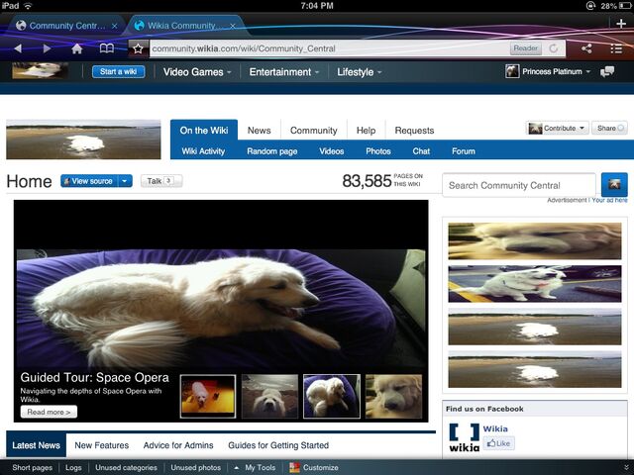Open the Forum link

[464, 151]
